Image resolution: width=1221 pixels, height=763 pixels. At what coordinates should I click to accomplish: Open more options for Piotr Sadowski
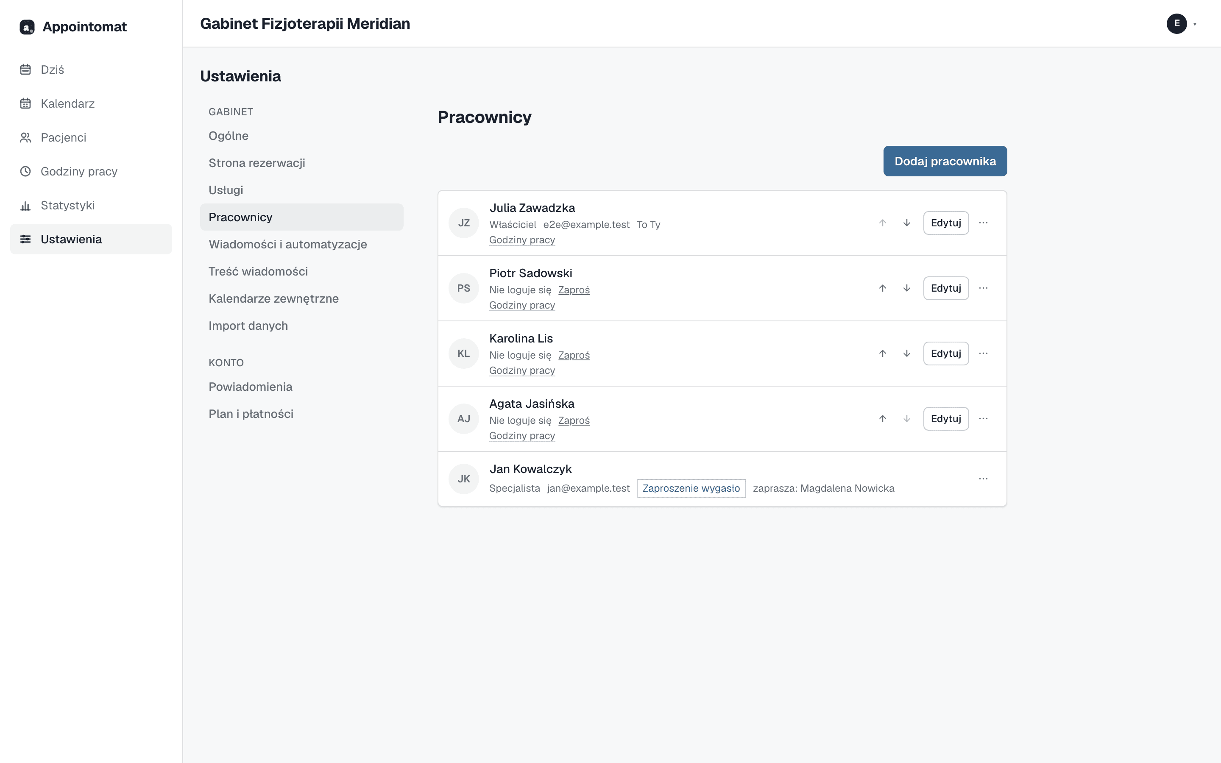(983, 288)
